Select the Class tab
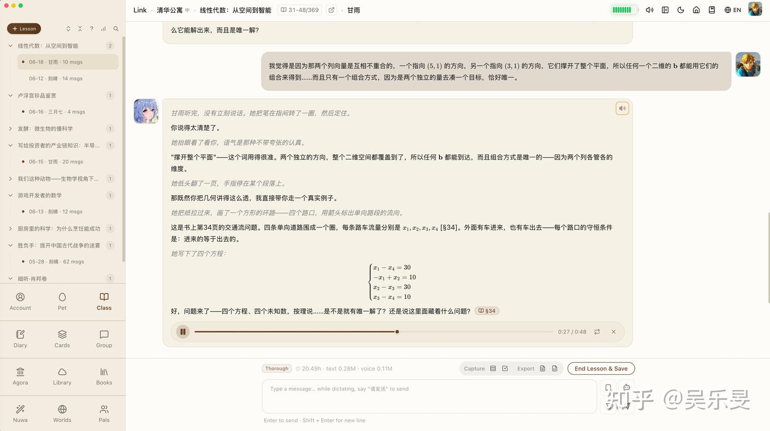This screenshot has width=770, height=431. pyautogui.click(x=104, y=302)
